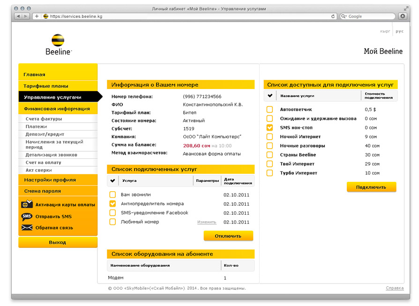
Task: Switch language to рус
Action: (x=399, y=31)
